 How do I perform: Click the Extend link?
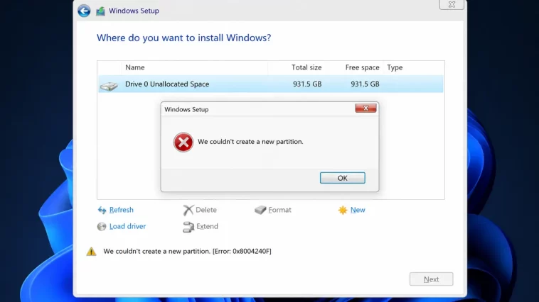pyautogui.click(x=208, y=226)
